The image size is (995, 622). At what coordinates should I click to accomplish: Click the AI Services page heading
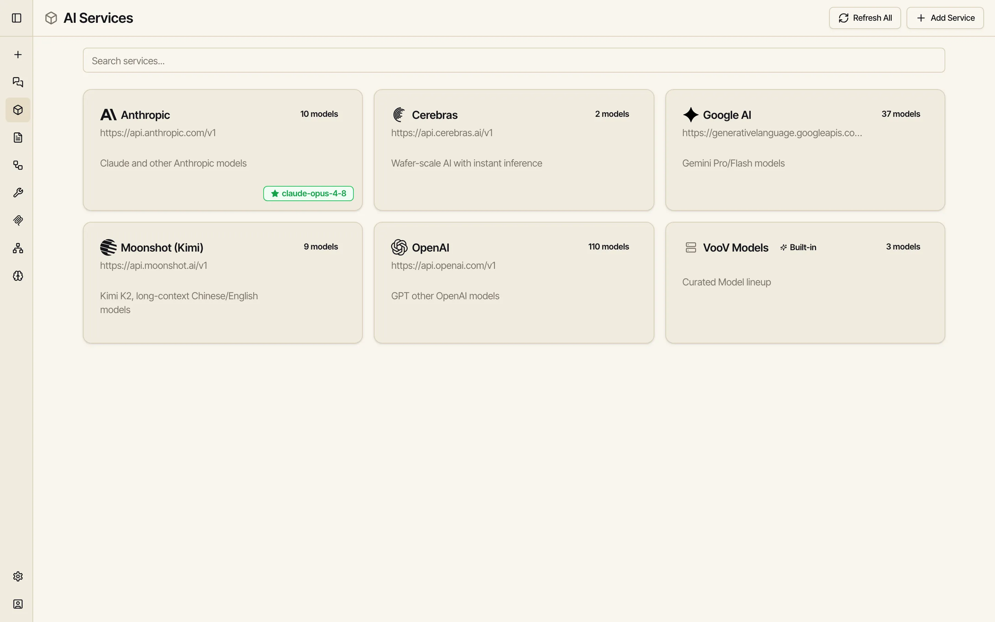pos(98,18)
